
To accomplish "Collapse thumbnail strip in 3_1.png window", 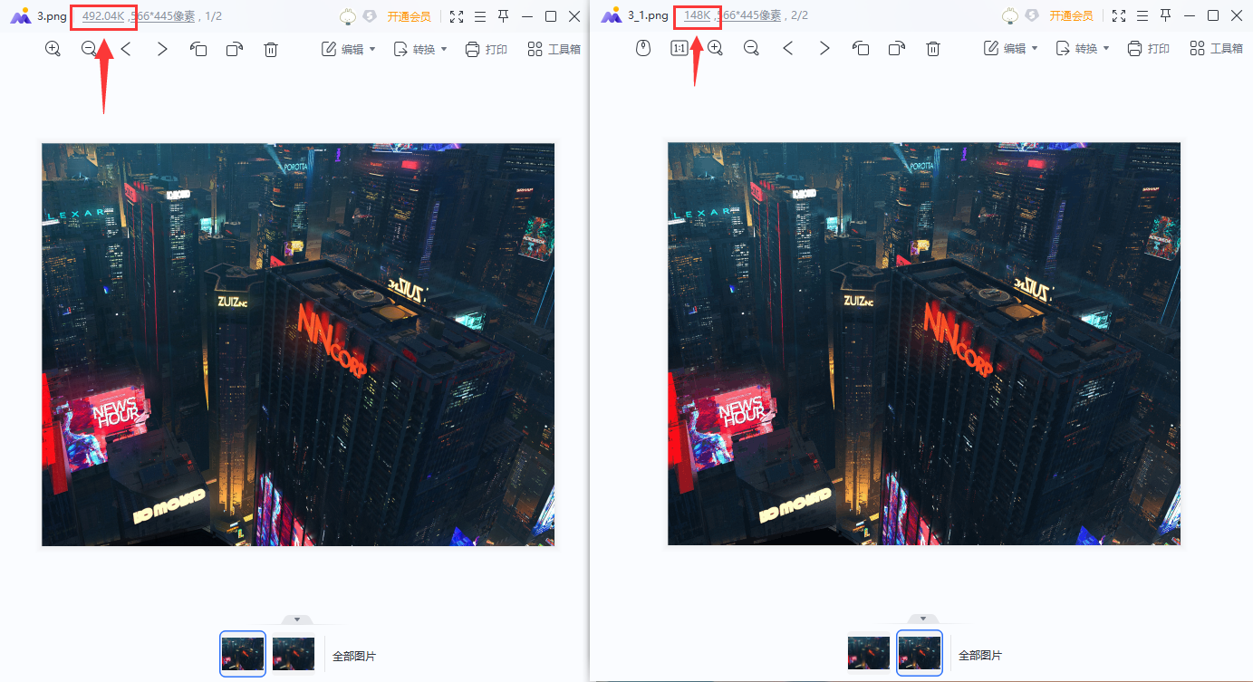I will [923, 620].
